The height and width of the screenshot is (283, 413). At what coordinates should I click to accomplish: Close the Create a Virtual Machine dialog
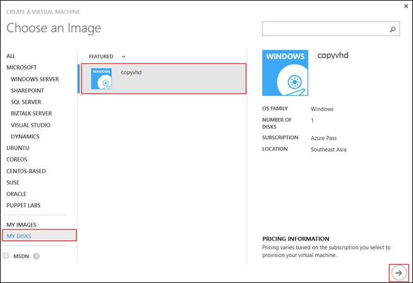[x=406, y=6]
